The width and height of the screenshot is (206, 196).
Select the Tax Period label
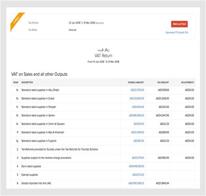(33, 23)
